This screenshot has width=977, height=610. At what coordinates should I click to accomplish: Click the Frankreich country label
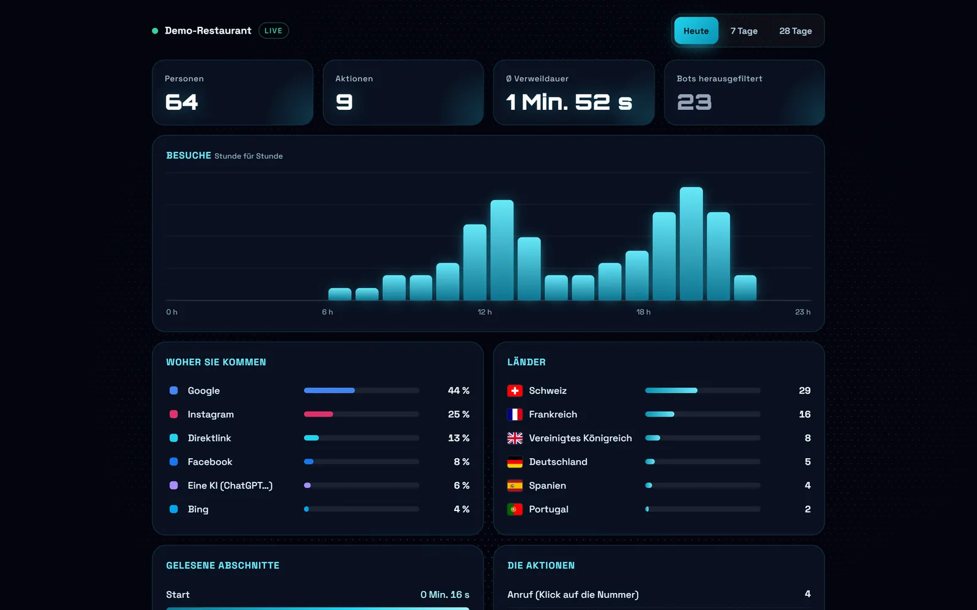coord(553,414)
